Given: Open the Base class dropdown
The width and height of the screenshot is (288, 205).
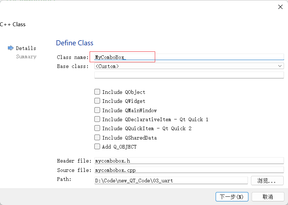Looking at the screenshot, I should (189, 66).
